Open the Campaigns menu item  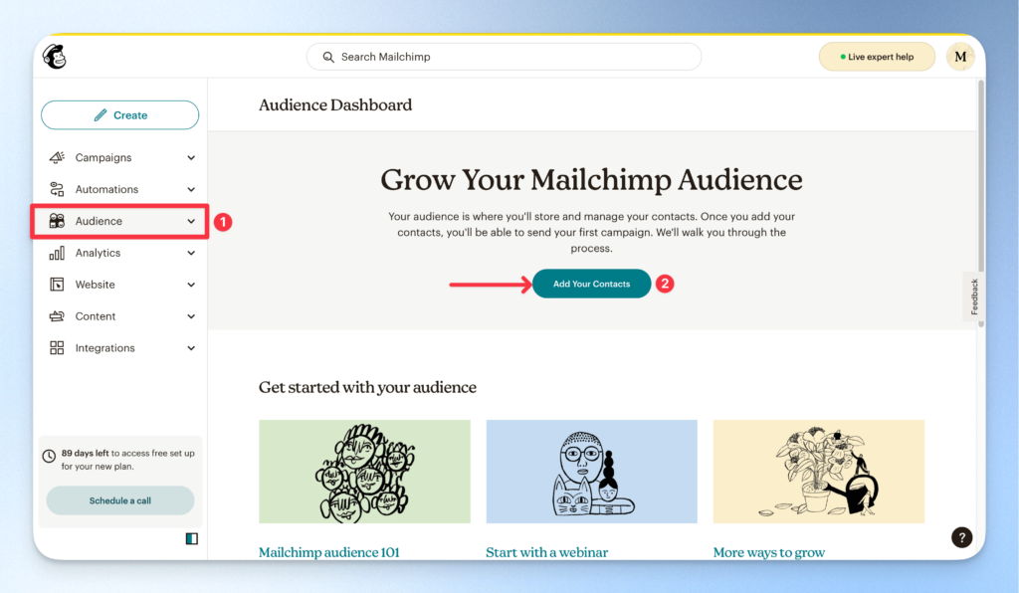coord(120,157)
